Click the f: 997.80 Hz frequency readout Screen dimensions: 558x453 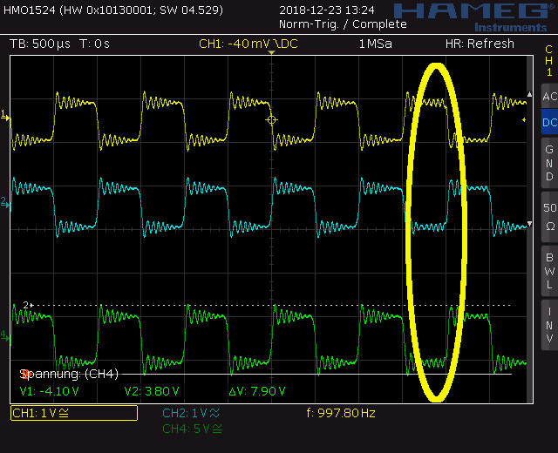[341, 413]
